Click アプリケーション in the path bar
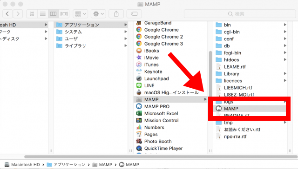 pos(66,164)
